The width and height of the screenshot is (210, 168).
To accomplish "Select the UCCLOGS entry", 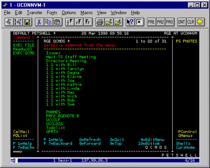I will point(54,124).
